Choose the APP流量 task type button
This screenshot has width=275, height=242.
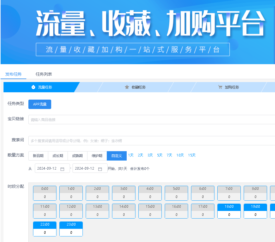[x=40, y=104]
